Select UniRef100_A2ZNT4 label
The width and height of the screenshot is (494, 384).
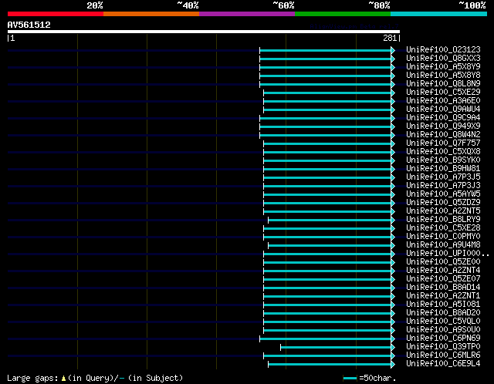pyautogui.click(x=443, y=271)
